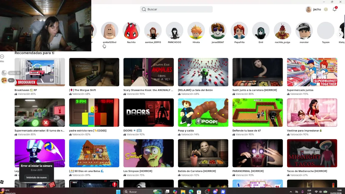Open the ESP LAA language selector
The width and height of the screenshot is (345, 194).
coord(309,192)
